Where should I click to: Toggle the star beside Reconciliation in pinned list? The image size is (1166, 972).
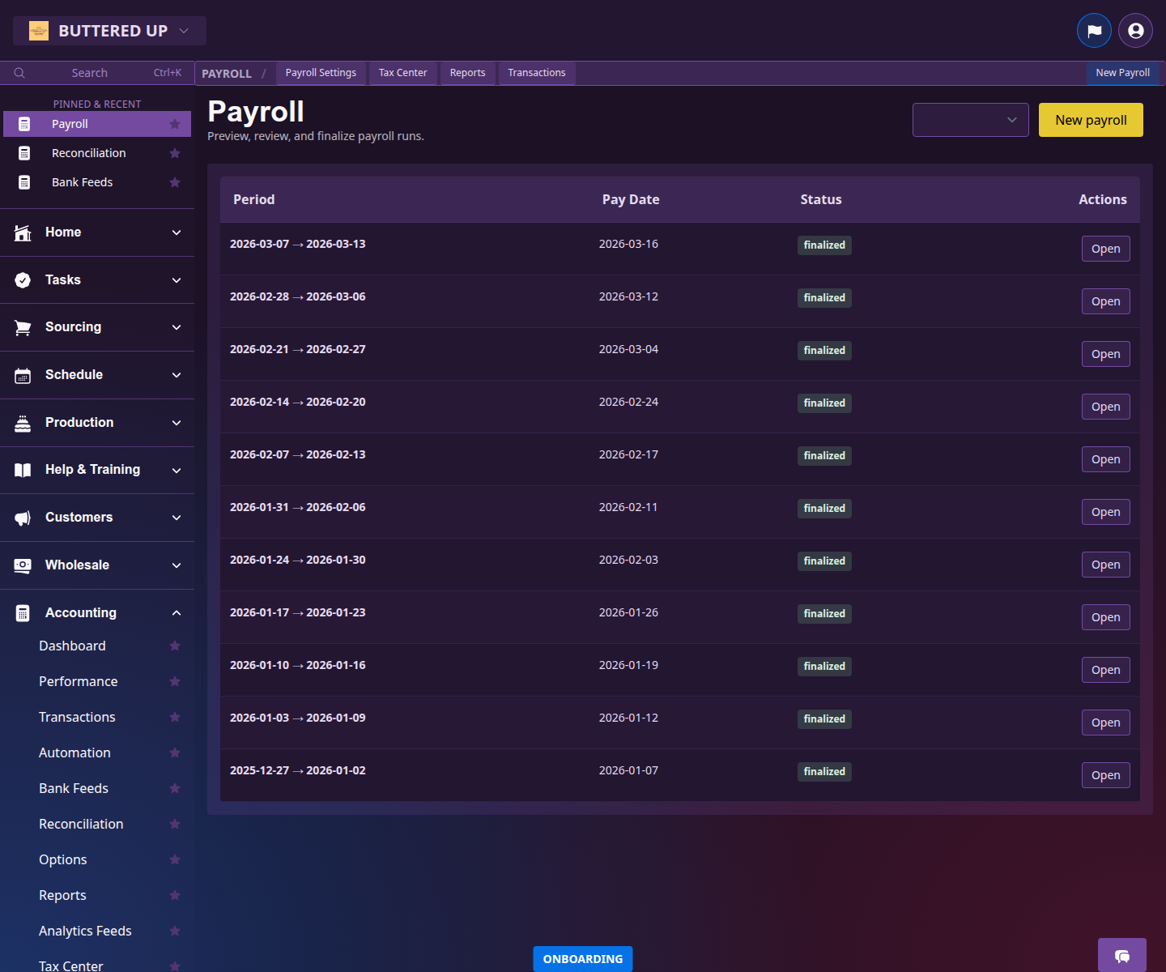click(175, 153)
